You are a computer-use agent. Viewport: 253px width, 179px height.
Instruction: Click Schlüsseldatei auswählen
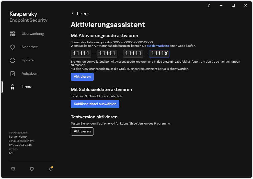point(95,104)
